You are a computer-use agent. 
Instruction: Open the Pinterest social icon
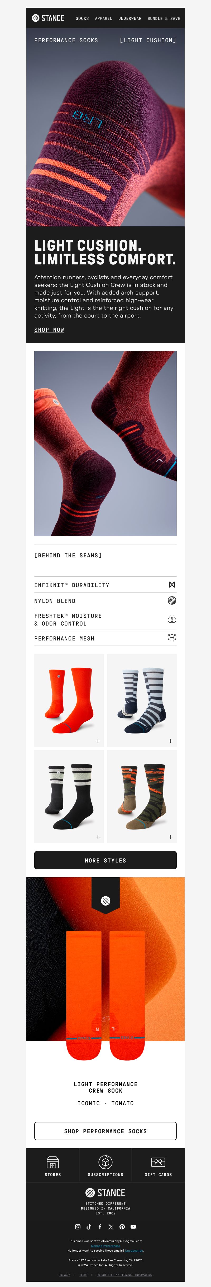pyautogui.click(x=122, y=1227)
